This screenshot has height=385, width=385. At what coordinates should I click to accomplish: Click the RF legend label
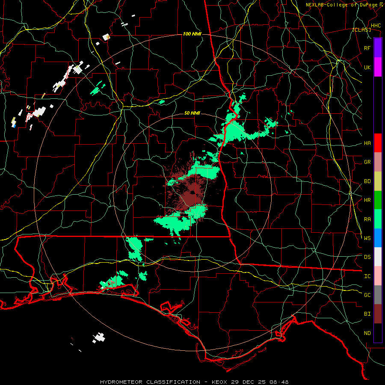367,48
